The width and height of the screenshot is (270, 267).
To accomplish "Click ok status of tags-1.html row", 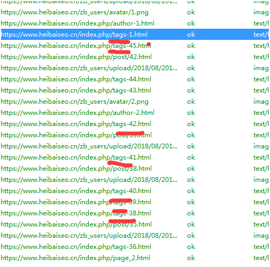I will 191,35.
